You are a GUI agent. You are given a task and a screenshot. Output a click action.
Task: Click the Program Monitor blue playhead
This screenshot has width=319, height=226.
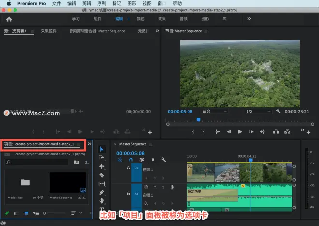(198, 119)
